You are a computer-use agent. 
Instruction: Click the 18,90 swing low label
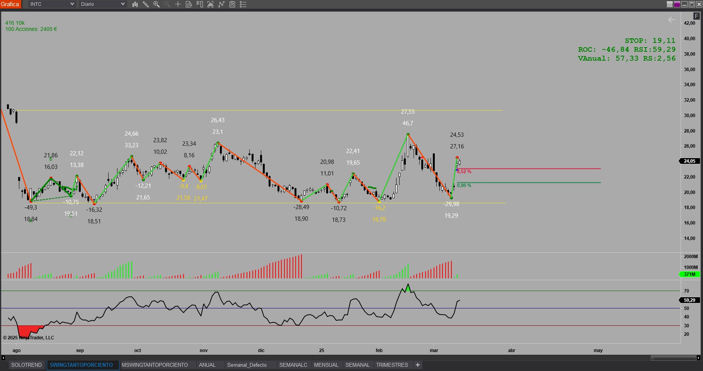301,219
